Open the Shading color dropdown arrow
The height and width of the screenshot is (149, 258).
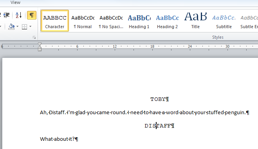tap(18, 27)
